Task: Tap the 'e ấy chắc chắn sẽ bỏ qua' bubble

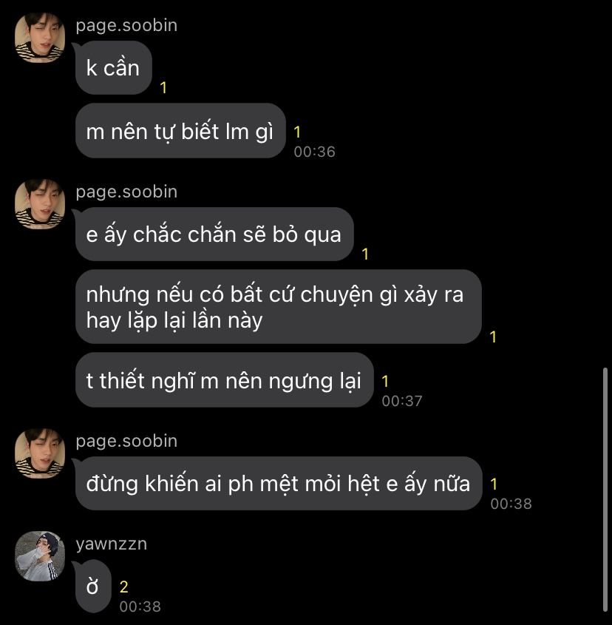Action: coord(214,234)
